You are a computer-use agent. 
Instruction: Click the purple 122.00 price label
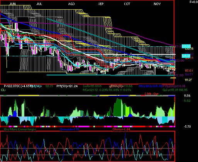[x=180, y=61]
